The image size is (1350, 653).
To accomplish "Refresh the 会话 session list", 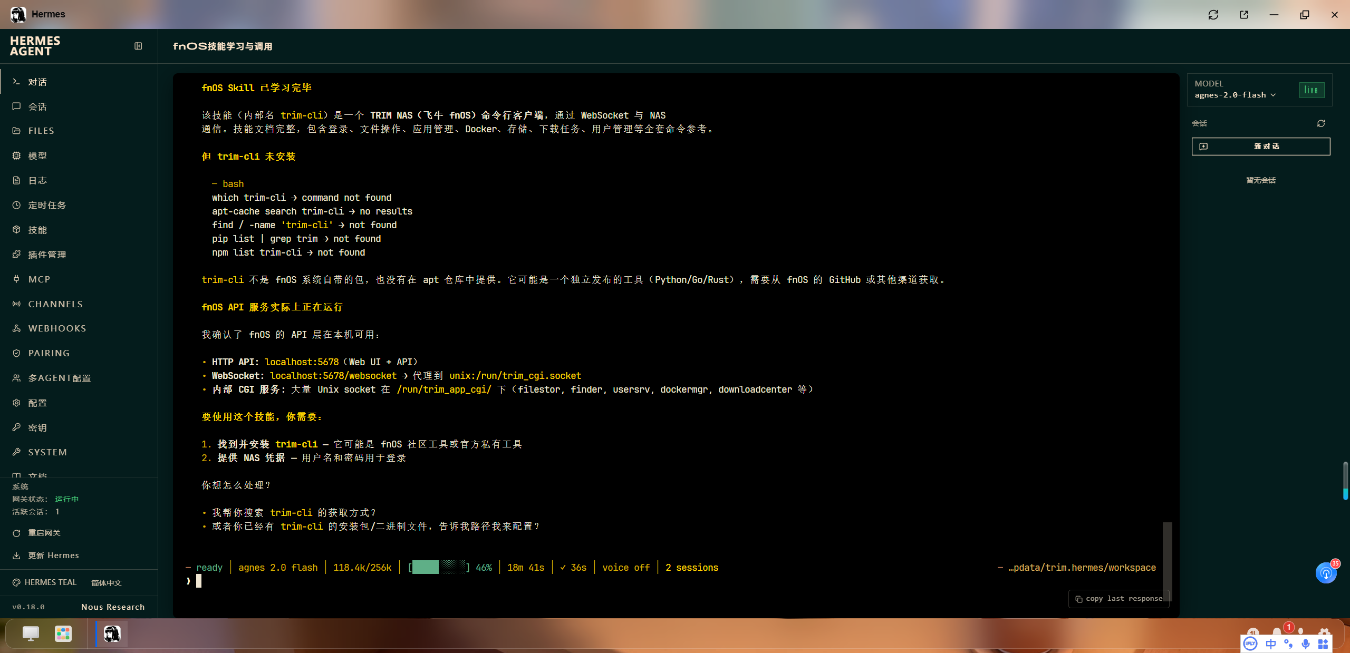I will click(1321, 123).
